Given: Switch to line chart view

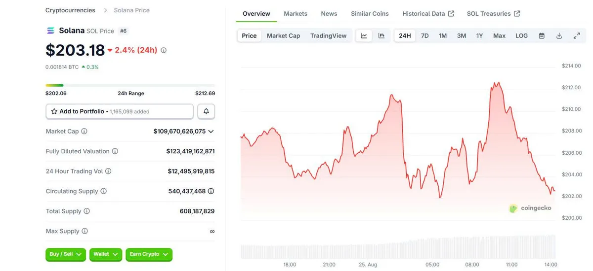Looking at the screenshot, I should [x=364, y=35].
